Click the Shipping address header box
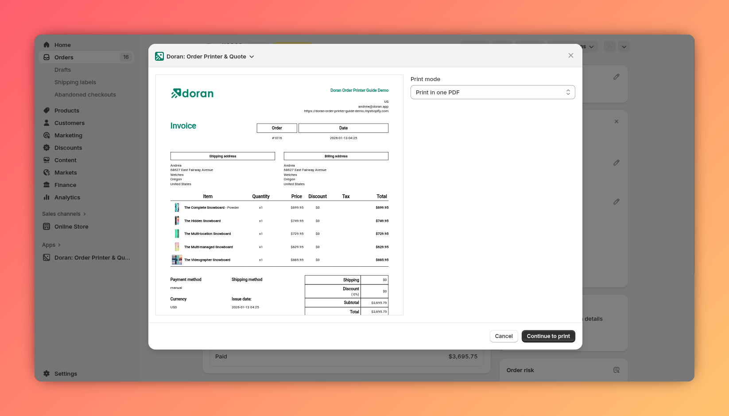Screen dimensions: 729x416 [x=223, y=156]
